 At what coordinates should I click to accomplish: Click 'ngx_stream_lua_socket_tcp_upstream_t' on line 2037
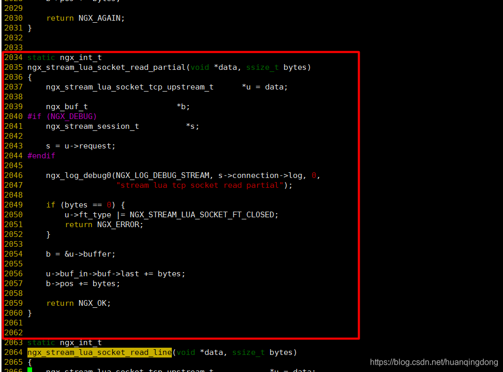129,87
